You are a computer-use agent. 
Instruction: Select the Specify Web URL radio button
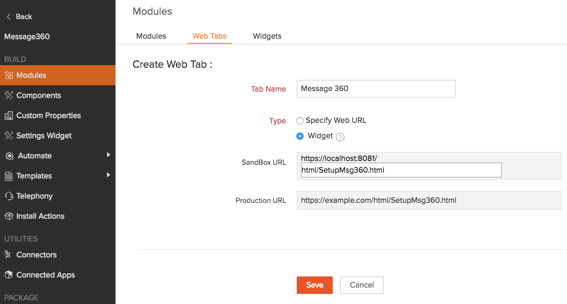point(300,121)
